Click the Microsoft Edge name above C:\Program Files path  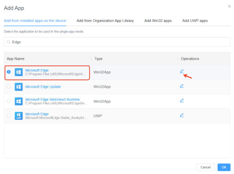click(37, 70)
